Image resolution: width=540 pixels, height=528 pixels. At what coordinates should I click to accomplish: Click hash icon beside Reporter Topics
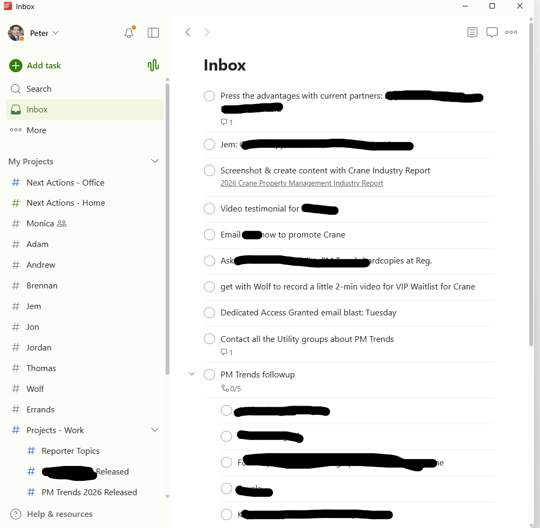[x=31, y=451]
